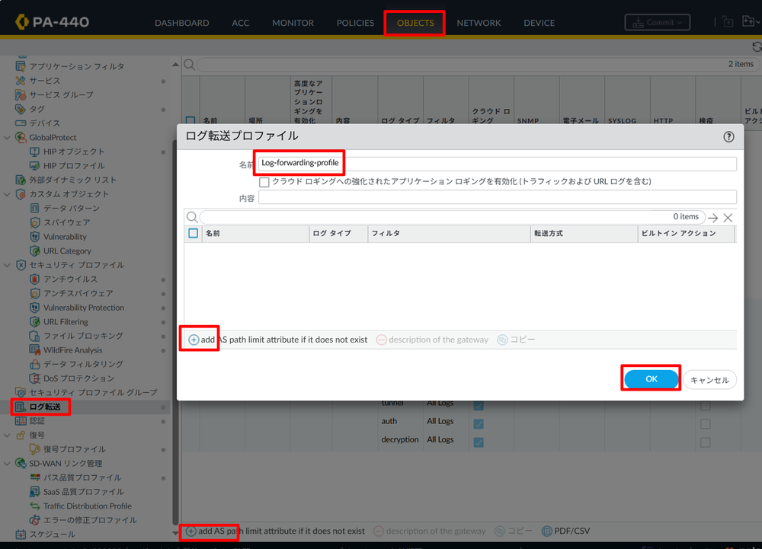The image size is (762, 549).
Task: Switch to the ACC tab
Action: click(x=241, y=23)
